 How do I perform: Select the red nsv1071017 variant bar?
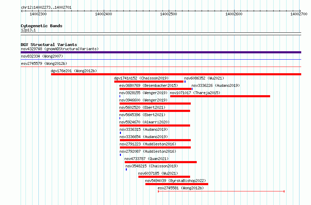click(x=220, y=96)
